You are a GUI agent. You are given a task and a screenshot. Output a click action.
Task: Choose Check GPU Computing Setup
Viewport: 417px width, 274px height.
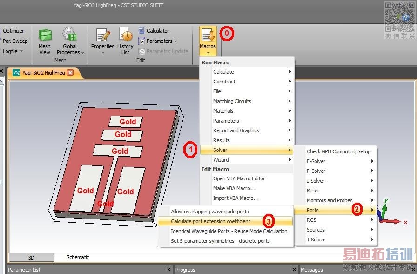[338, 151]
